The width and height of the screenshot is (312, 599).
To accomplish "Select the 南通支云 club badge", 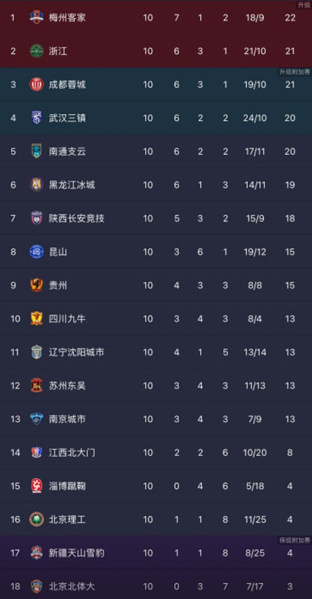I will (x=37, y=152).
